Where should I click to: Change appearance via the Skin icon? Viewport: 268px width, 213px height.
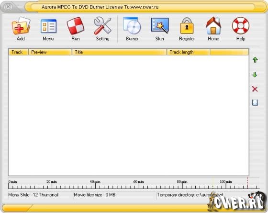[x=160, y=25]
